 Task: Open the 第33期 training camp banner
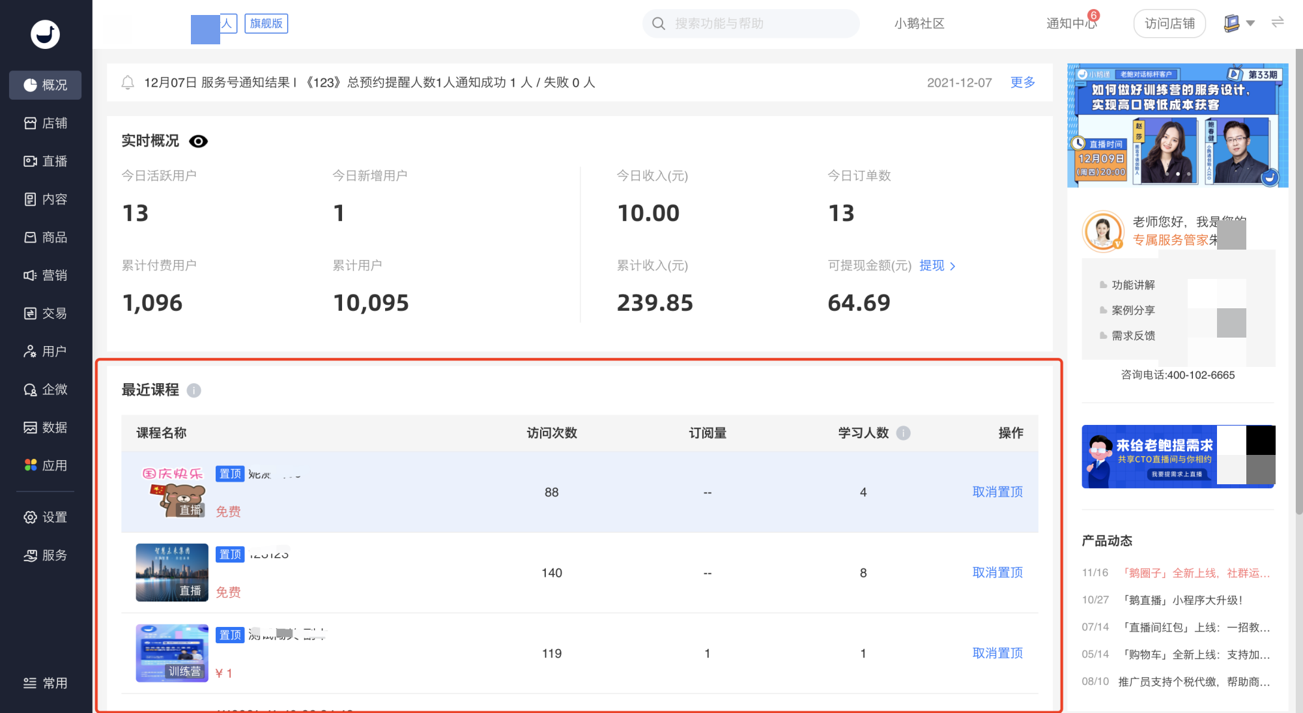tap(1177, 125)
